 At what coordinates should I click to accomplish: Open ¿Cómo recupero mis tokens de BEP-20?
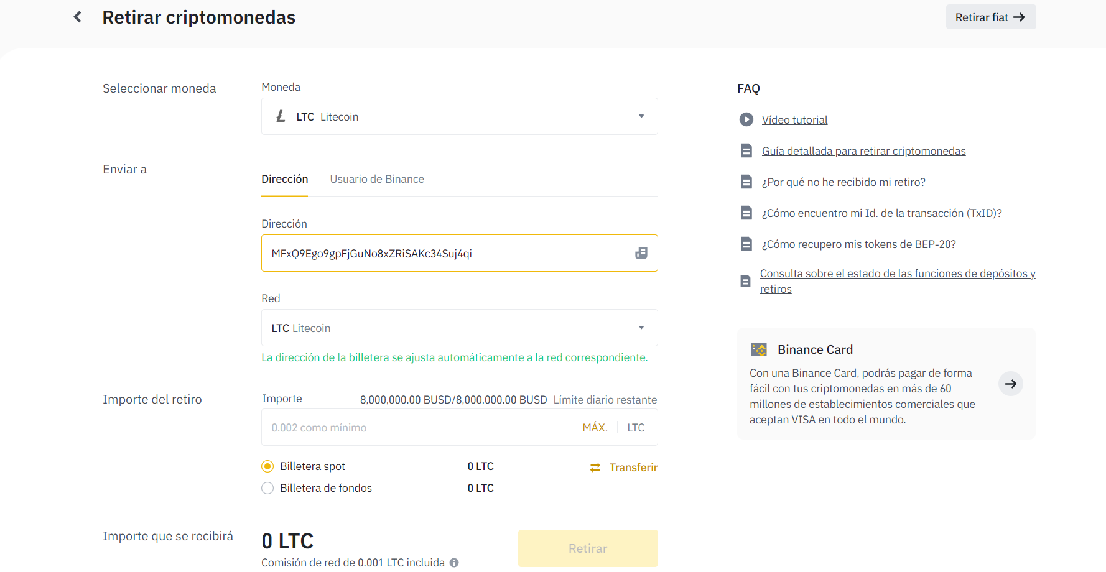click(x=859, y=244)
